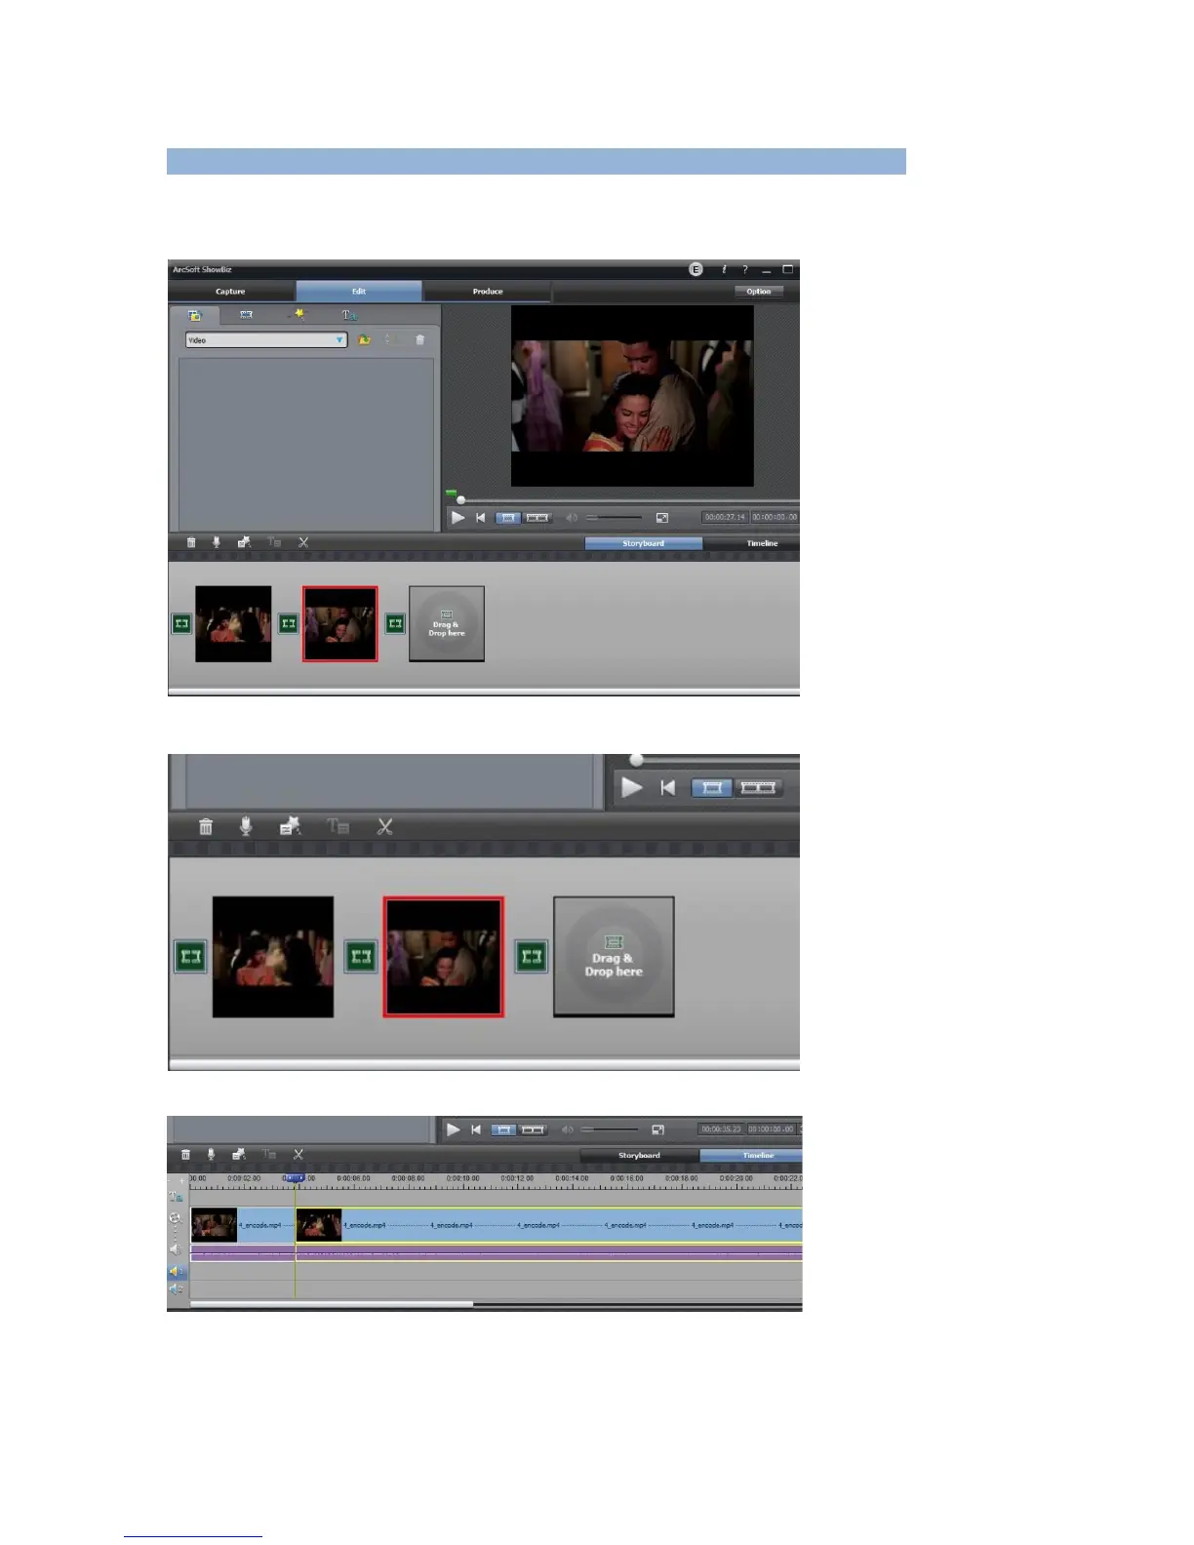Switch to the Produce tab
The image size is (1194, 1545).
point(488,292)
